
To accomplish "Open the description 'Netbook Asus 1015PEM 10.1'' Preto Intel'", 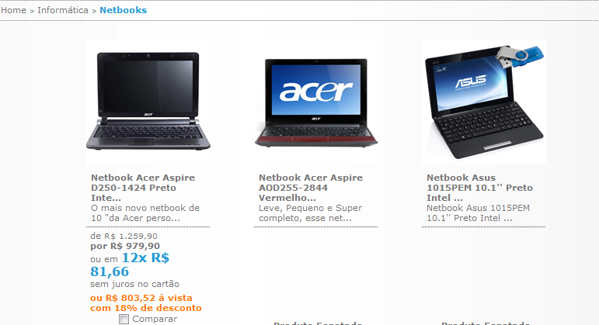I will [478, 213].
